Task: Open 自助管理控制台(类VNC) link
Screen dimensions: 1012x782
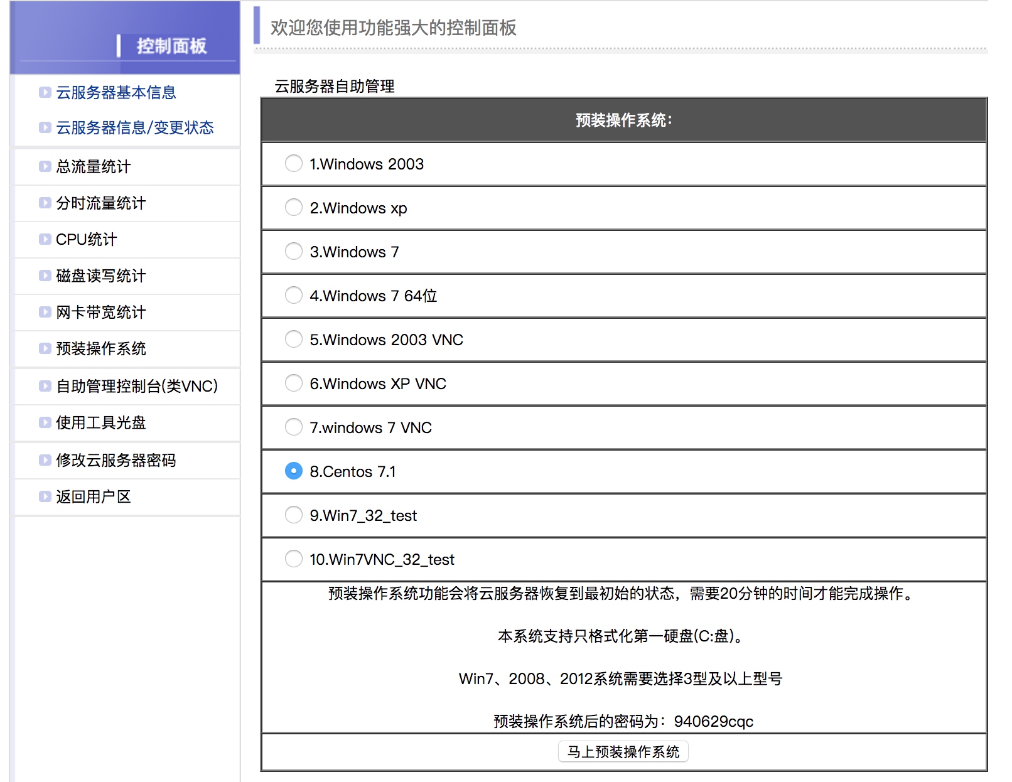Action: (x=137, y=386)
